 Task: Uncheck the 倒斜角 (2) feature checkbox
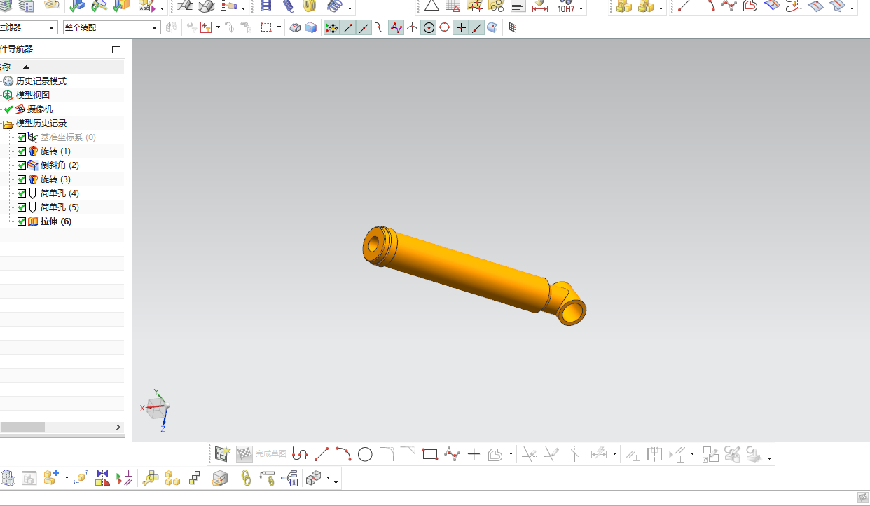pyautogui.click(x=22, y=165)
